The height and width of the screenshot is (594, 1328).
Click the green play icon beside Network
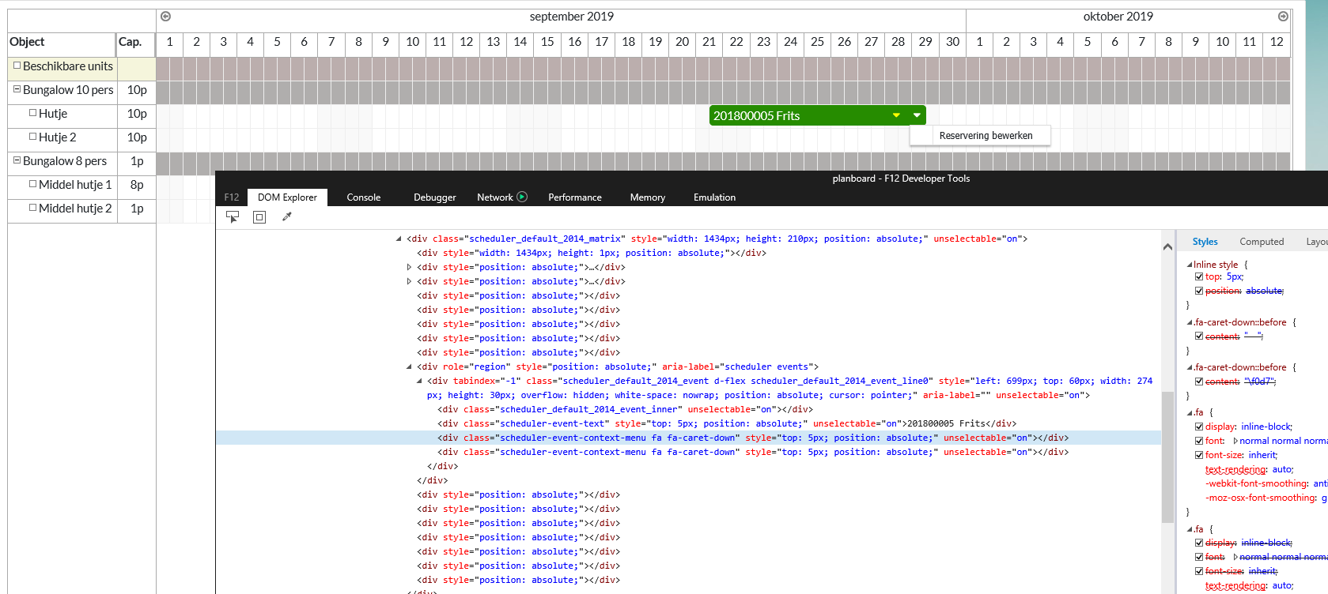[522, 197]
